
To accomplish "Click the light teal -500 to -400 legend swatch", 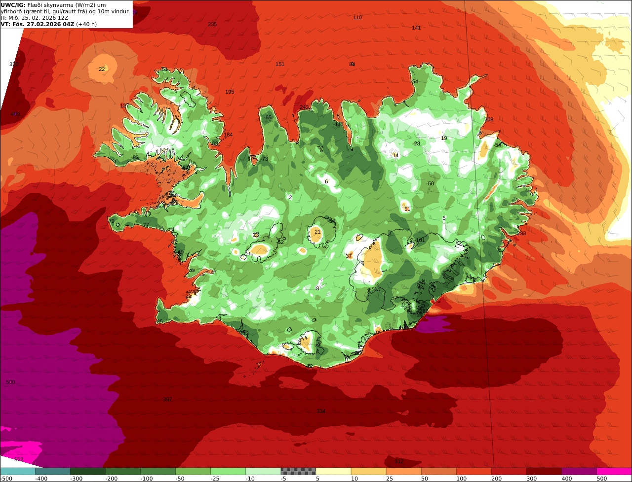I will coord(18,471).
